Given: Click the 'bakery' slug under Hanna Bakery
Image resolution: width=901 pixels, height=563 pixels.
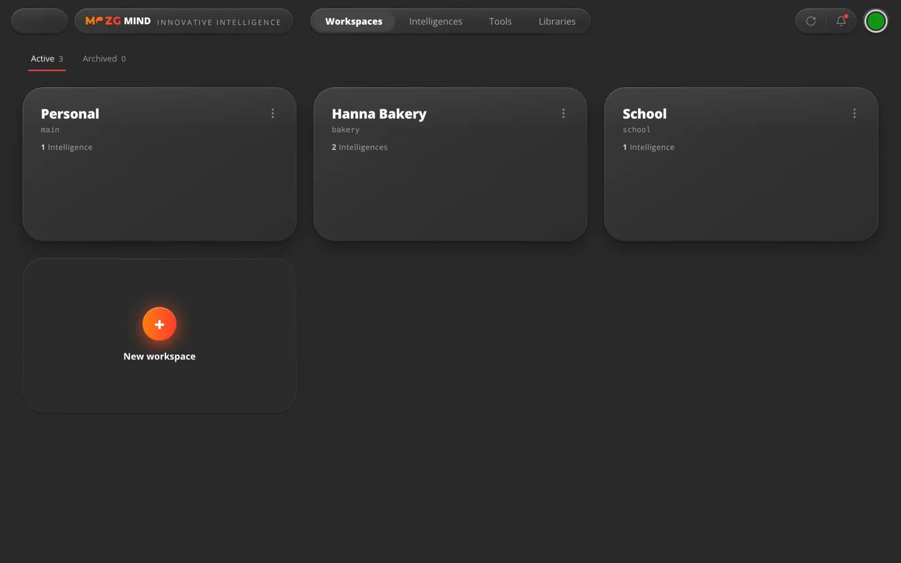Looking at the screenshot, I should pos(346,129).
